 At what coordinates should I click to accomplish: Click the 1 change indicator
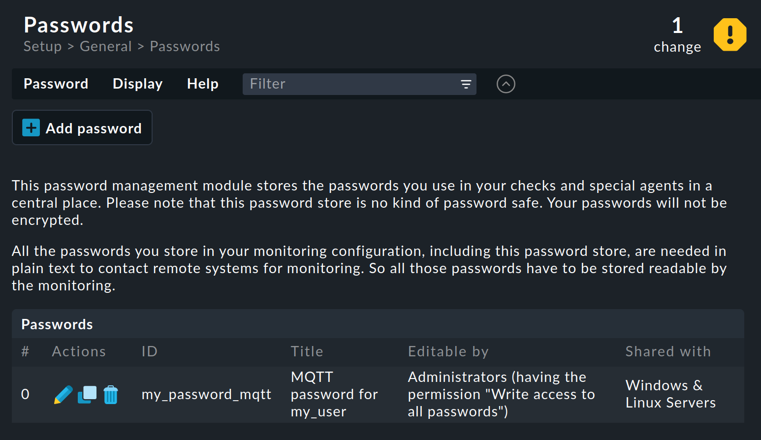[677, 34]
